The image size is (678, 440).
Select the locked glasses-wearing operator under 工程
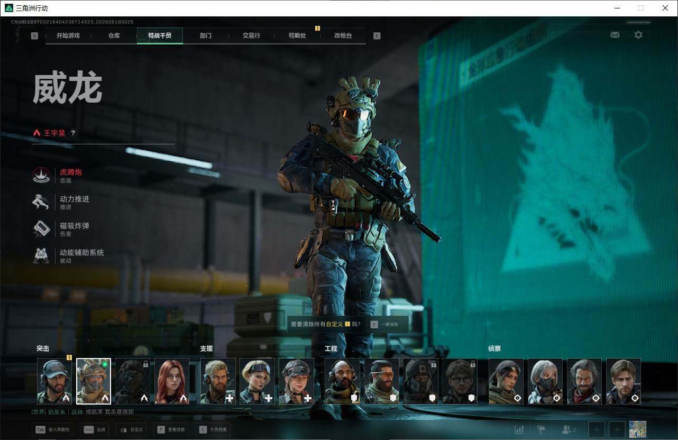click(460, 381)
